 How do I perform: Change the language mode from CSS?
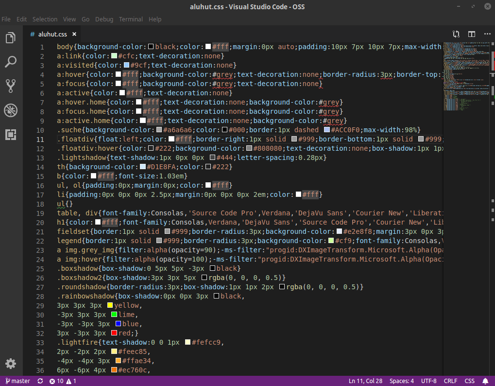coord(469,381)
